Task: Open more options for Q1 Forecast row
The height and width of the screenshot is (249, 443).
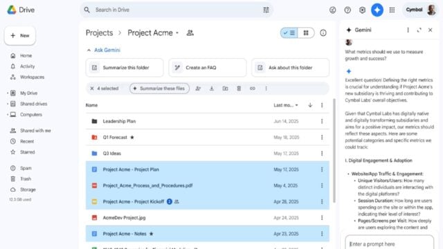Action: click(x=322, y=137)
